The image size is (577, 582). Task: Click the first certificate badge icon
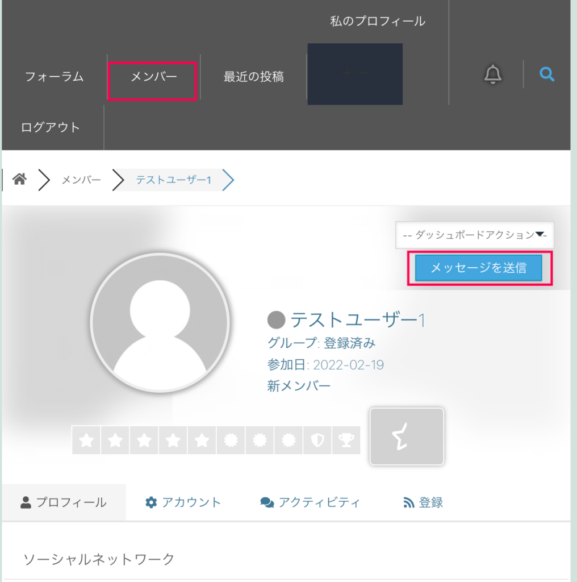point(231,440)
